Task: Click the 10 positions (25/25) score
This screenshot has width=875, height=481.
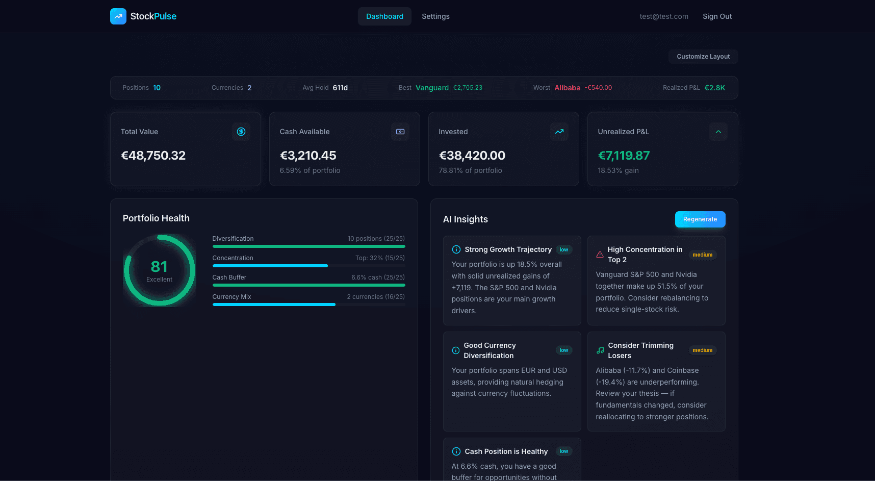Action: pyautogui.click(x=376, y=239)
